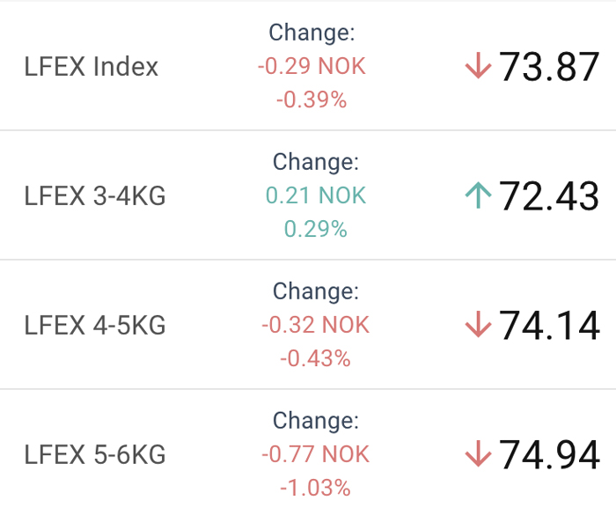The width and height of the screenshot is (616, 515).
Task: Click the green up arrow beside 72.43
Action: tap(478, 195)
